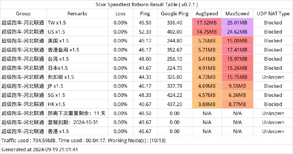
Task: Click the Traffic used summary line
Action: pos(84,140)
